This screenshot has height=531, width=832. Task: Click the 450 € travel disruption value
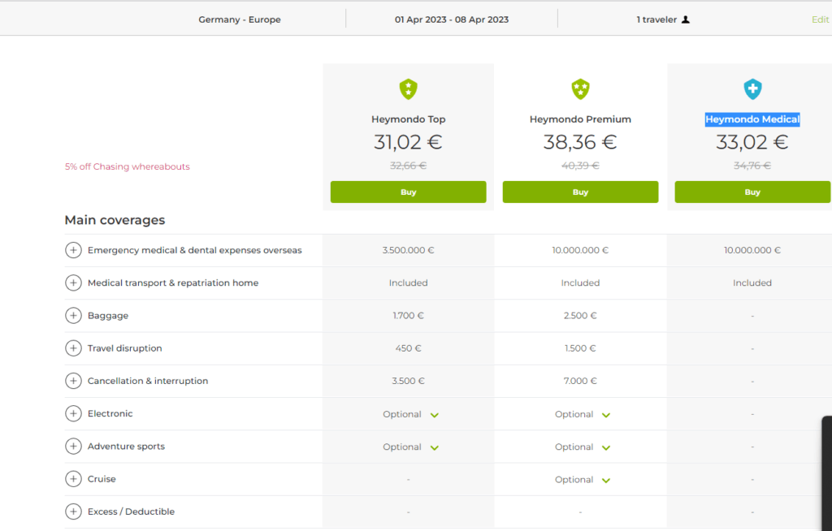click(x=408, y=348)
